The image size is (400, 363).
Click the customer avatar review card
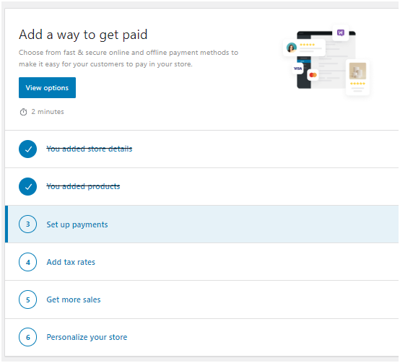[304, 48]
